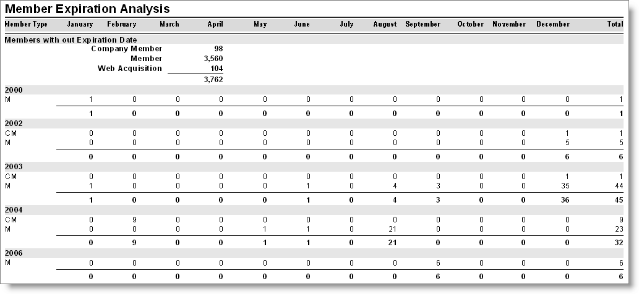Image resolution: width=639 pixels, height=294 pixels.
Task: Click bold Total 32 for 2004
Action: point(619,243)
